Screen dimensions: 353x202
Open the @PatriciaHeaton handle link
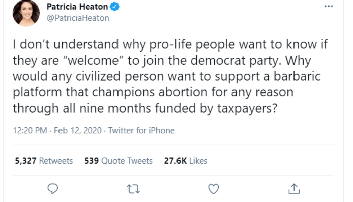coord(78,18)
